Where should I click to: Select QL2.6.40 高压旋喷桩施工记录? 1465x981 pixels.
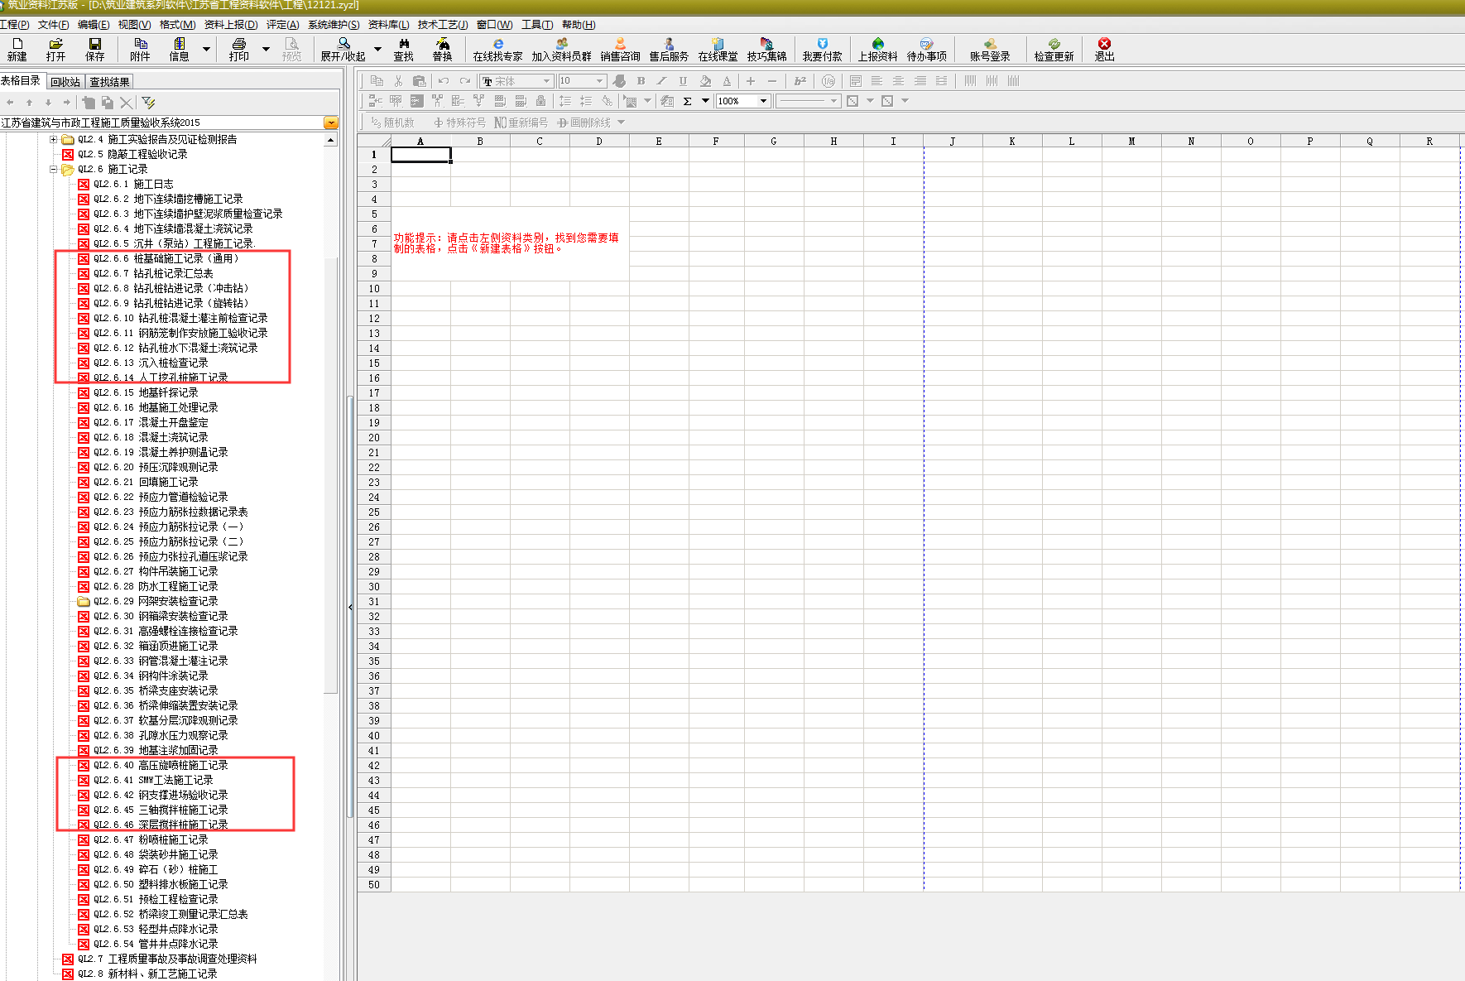click(161, 765)
